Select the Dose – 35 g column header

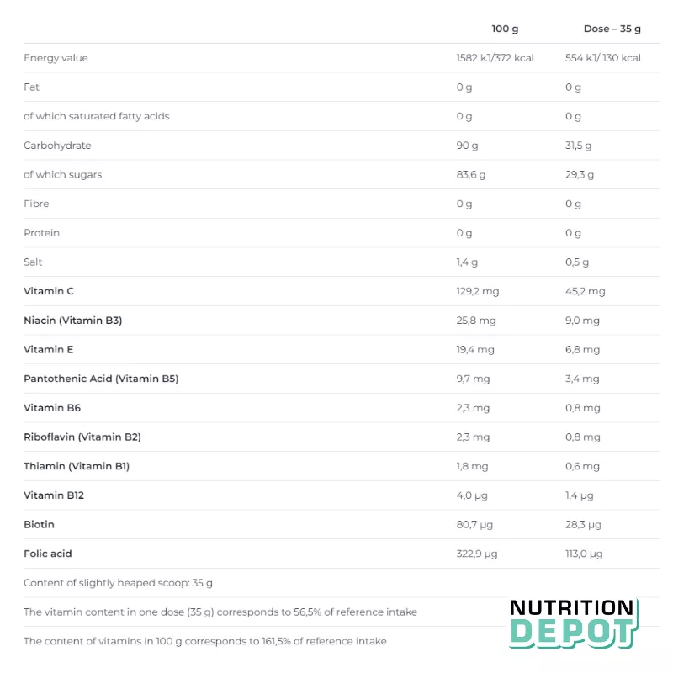[612, 29]
